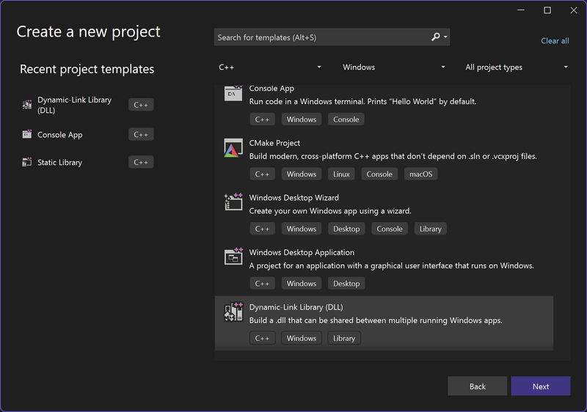Click the search magnifier icon

pyautogui.click(x=436, y=37)
